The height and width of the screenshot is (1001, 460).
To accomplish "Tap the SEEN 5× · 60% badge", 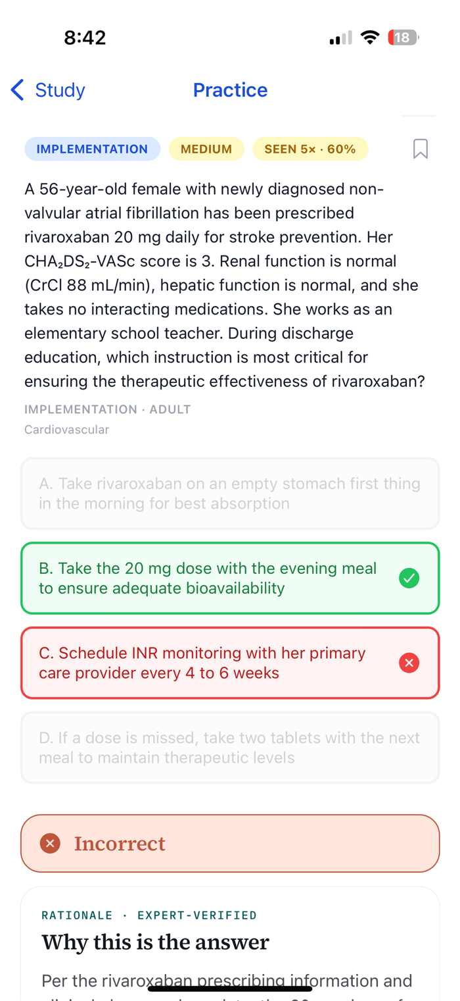I will tap(310, 149).
